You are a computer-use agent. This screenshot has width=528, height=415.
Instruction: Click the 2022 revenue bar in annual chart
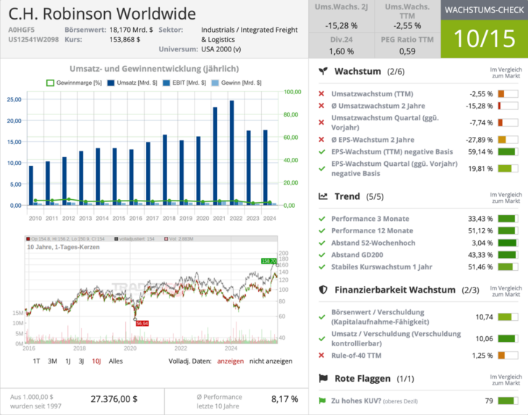[231, 152]
